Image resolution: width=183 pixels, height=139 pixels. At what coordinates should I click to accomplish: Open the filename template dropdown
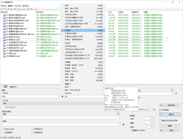[58, 97]
